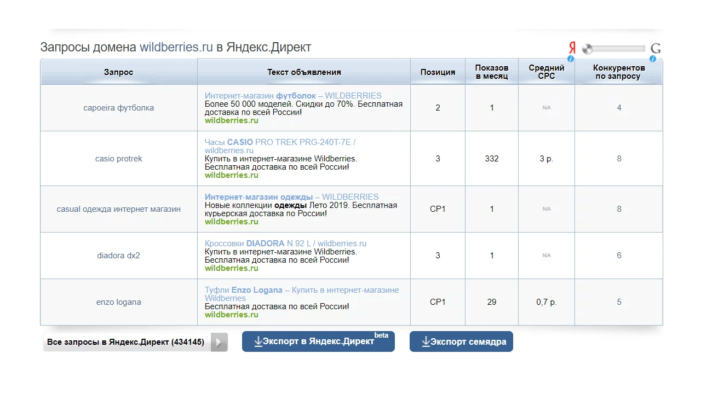The image size is (701, 394).
Task: Select N/A CPC cell in capoeira футболка row
Action: click(x=547, y=108)
